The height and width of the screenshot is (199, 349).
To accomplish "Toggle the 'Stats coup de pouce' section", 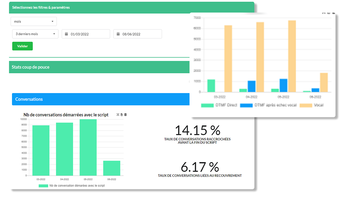I will coord(99,67).
